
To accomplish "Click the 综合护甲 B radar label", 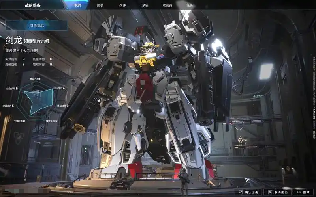I will (x=12, y=88).
